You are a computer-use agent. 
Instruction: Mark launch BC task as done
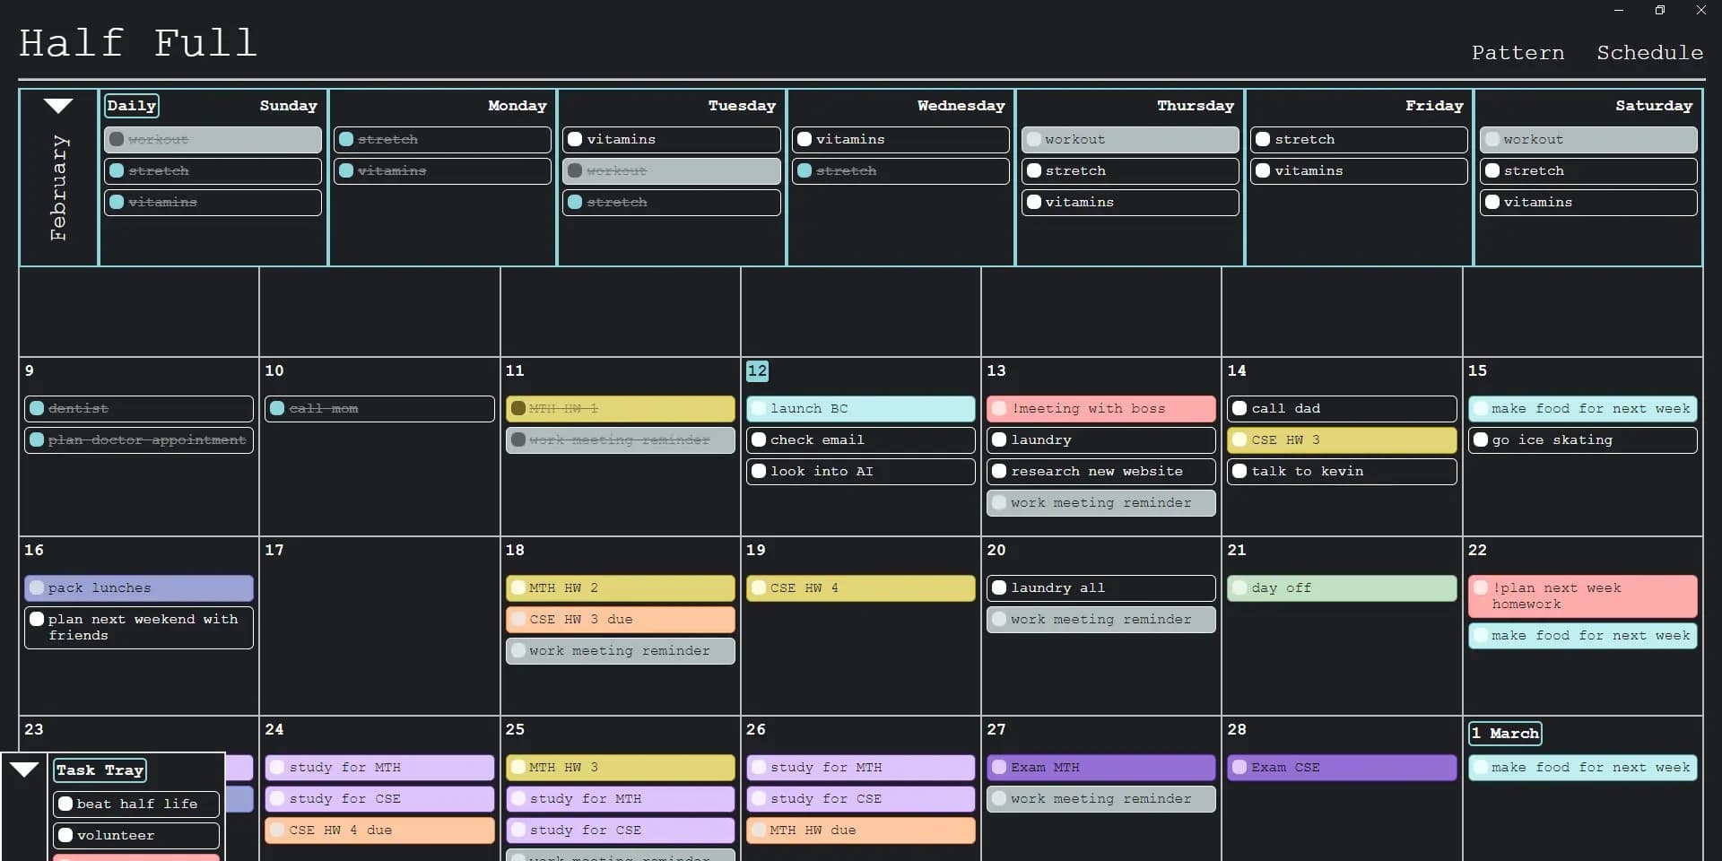[759, 409]
